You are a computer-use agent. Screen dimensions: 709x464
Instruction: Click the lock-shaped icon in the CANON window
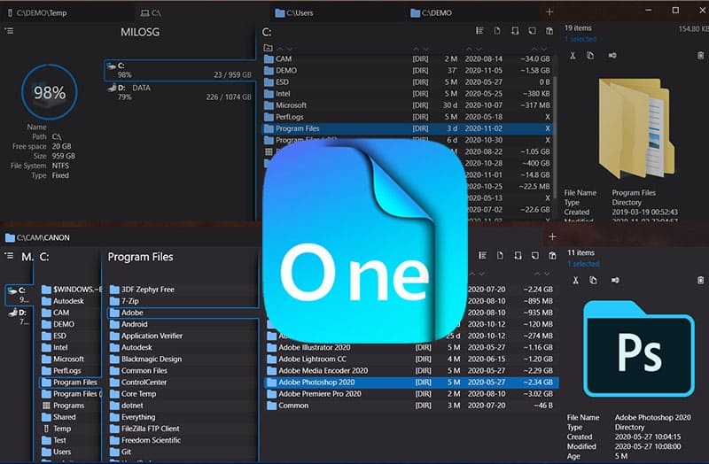518,256
